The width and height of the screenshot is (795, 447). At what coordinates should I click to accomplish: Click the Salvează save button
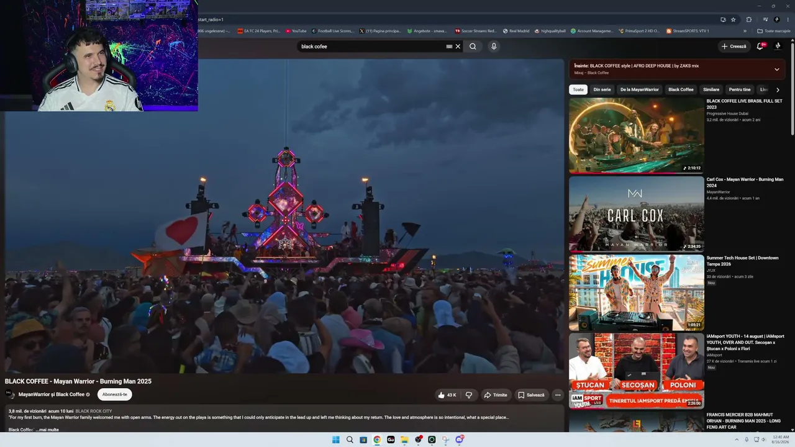531,395
